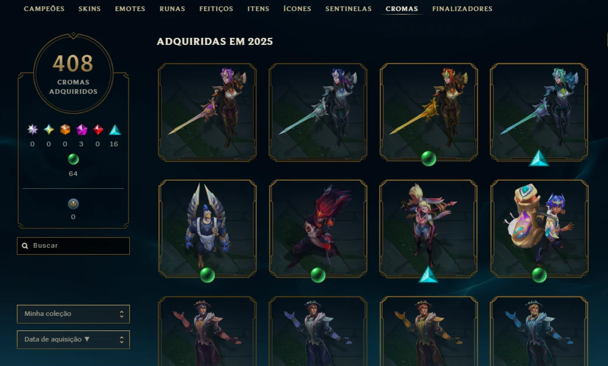Select the purple-haired sword chroma thumbnail
The height and width of the screenshot is (366, 608).
207,112
